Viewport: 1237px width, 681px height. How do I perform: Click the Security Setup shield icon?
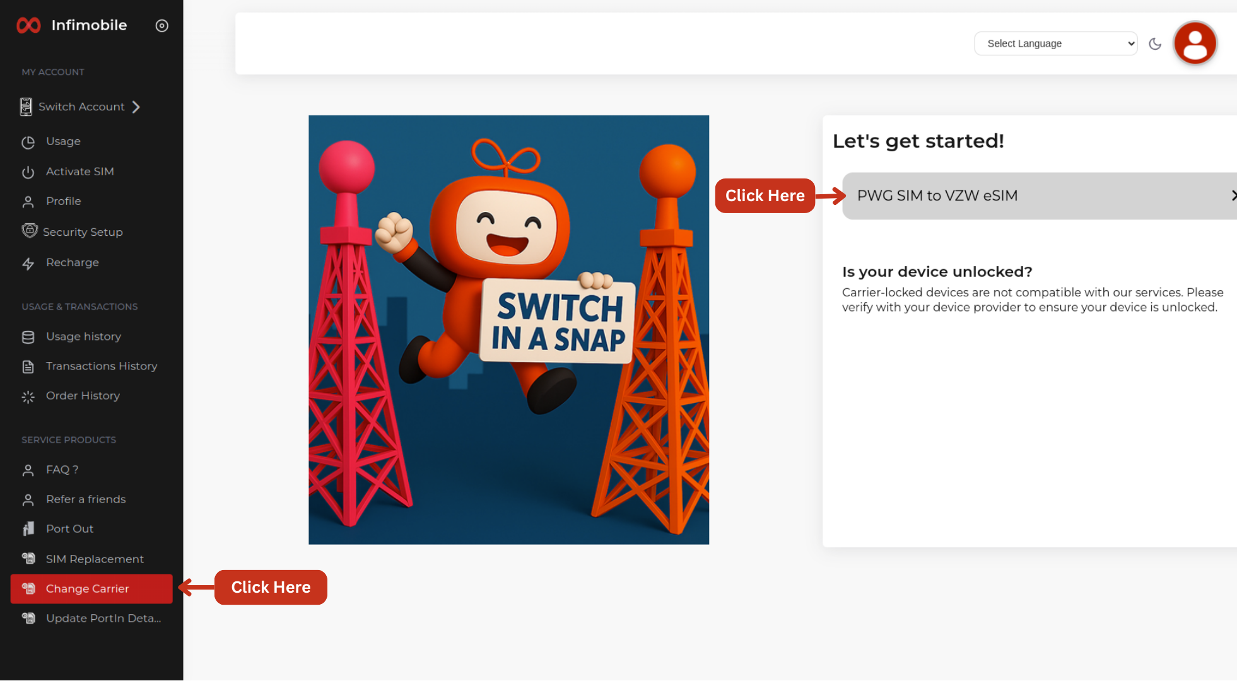click(x=29, y=231)
